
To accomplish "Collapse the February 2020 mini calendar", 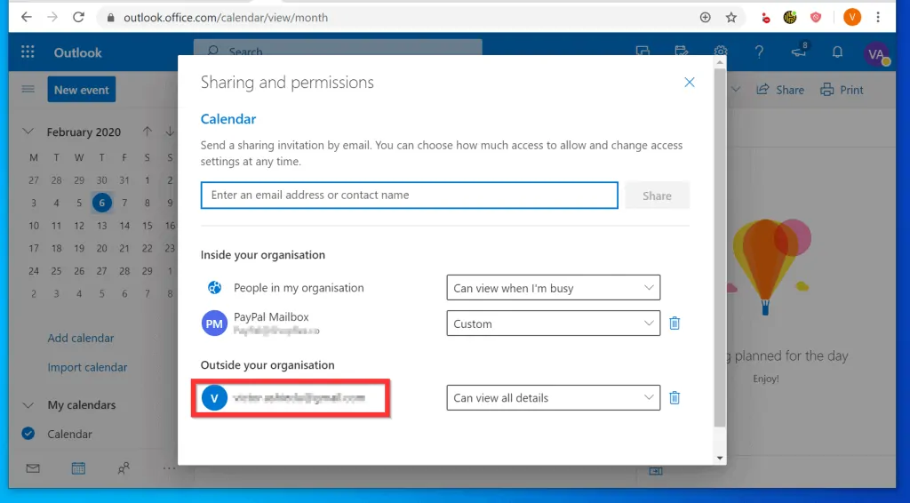I will (28, 132).
